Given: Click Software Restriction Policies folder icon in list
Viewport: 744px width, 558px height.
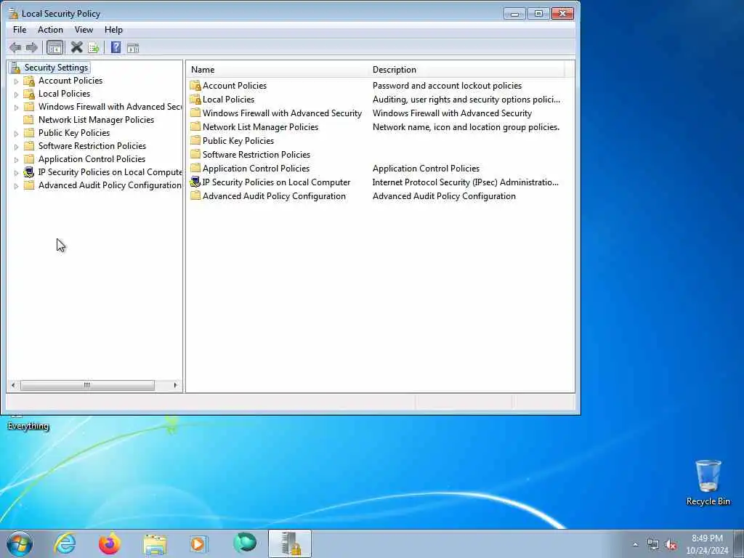Looking at the screenshot, I should click(195, 154).
